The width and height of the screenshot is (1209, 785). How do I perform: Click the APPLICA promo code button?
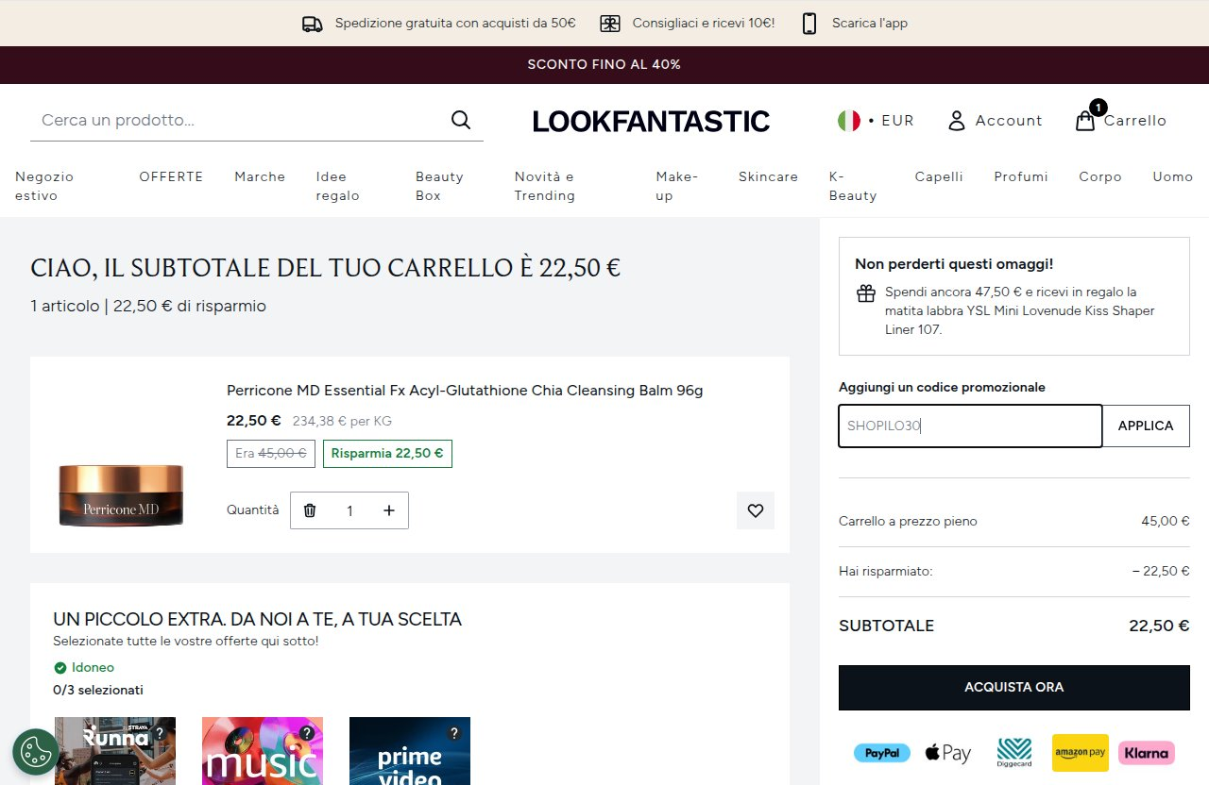coord(1146,426)
